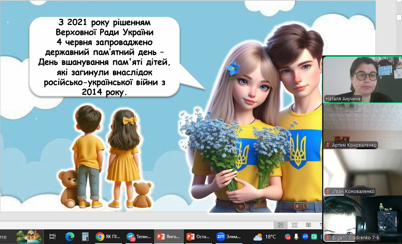Open the weather widget showing 18°C
This screenshot has height=244, width=402.
(264, 237)
